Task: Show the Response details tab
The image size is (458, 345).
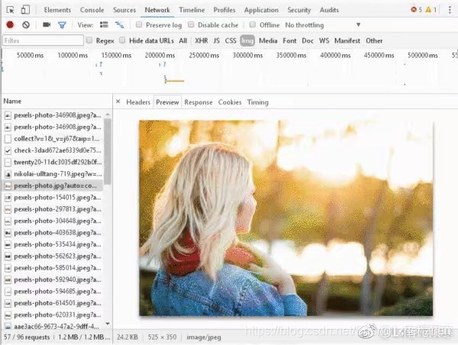Action: click(198, 102)
